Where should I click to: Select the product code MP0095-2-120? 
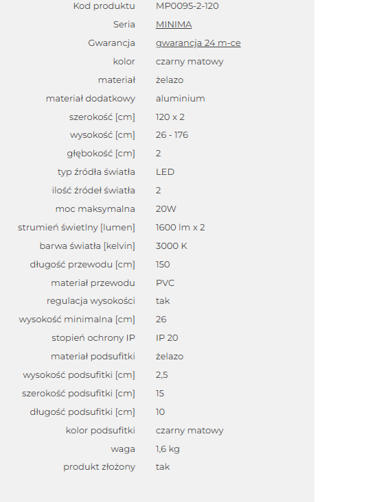point(187,6)
